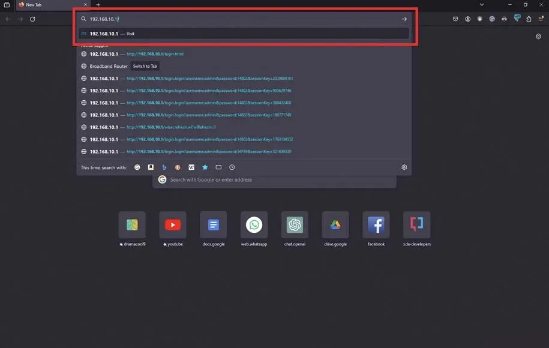The width and height of the screenshot is (549, 348).
Task: Select the New Tab tab
Action: (51, 5)
